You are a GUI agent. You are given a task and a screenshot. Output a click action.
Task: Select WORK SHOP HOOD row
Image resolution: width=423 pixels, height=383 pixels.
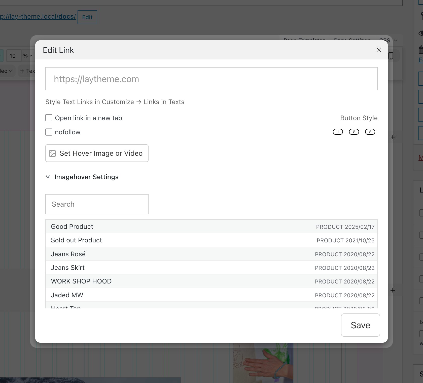coord(211,281)
